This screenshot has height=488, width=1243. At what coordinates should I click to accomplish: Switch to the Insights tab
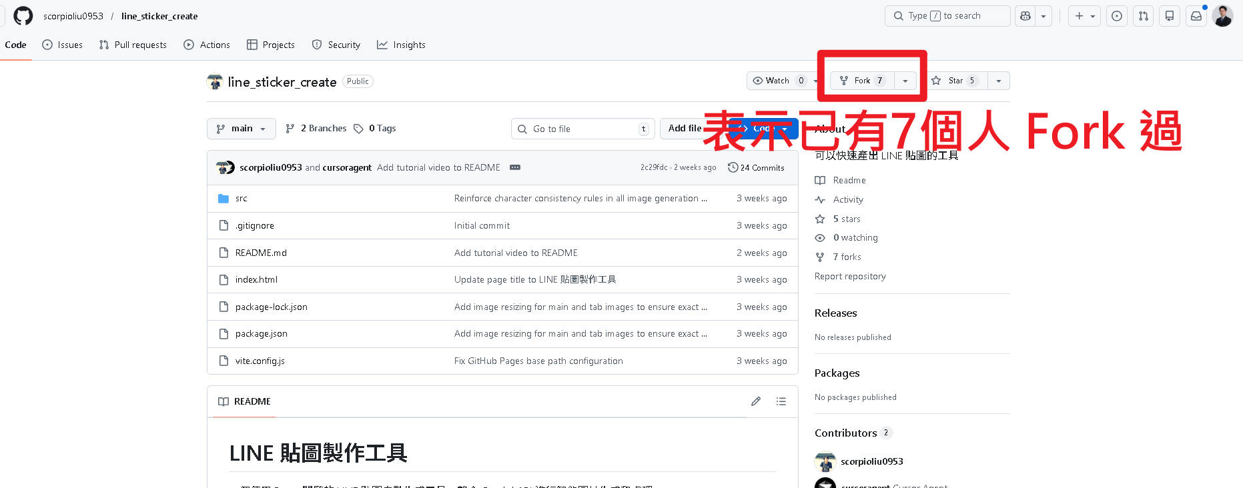[401, 45]
